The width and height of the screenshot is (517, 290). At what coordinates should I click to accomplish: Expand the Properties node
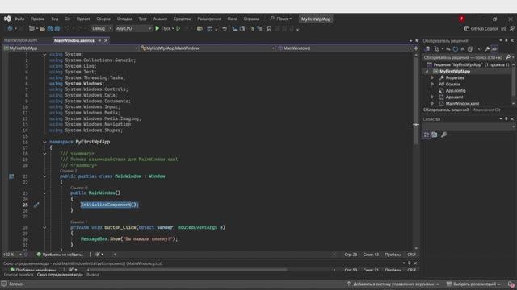[433, 77]
